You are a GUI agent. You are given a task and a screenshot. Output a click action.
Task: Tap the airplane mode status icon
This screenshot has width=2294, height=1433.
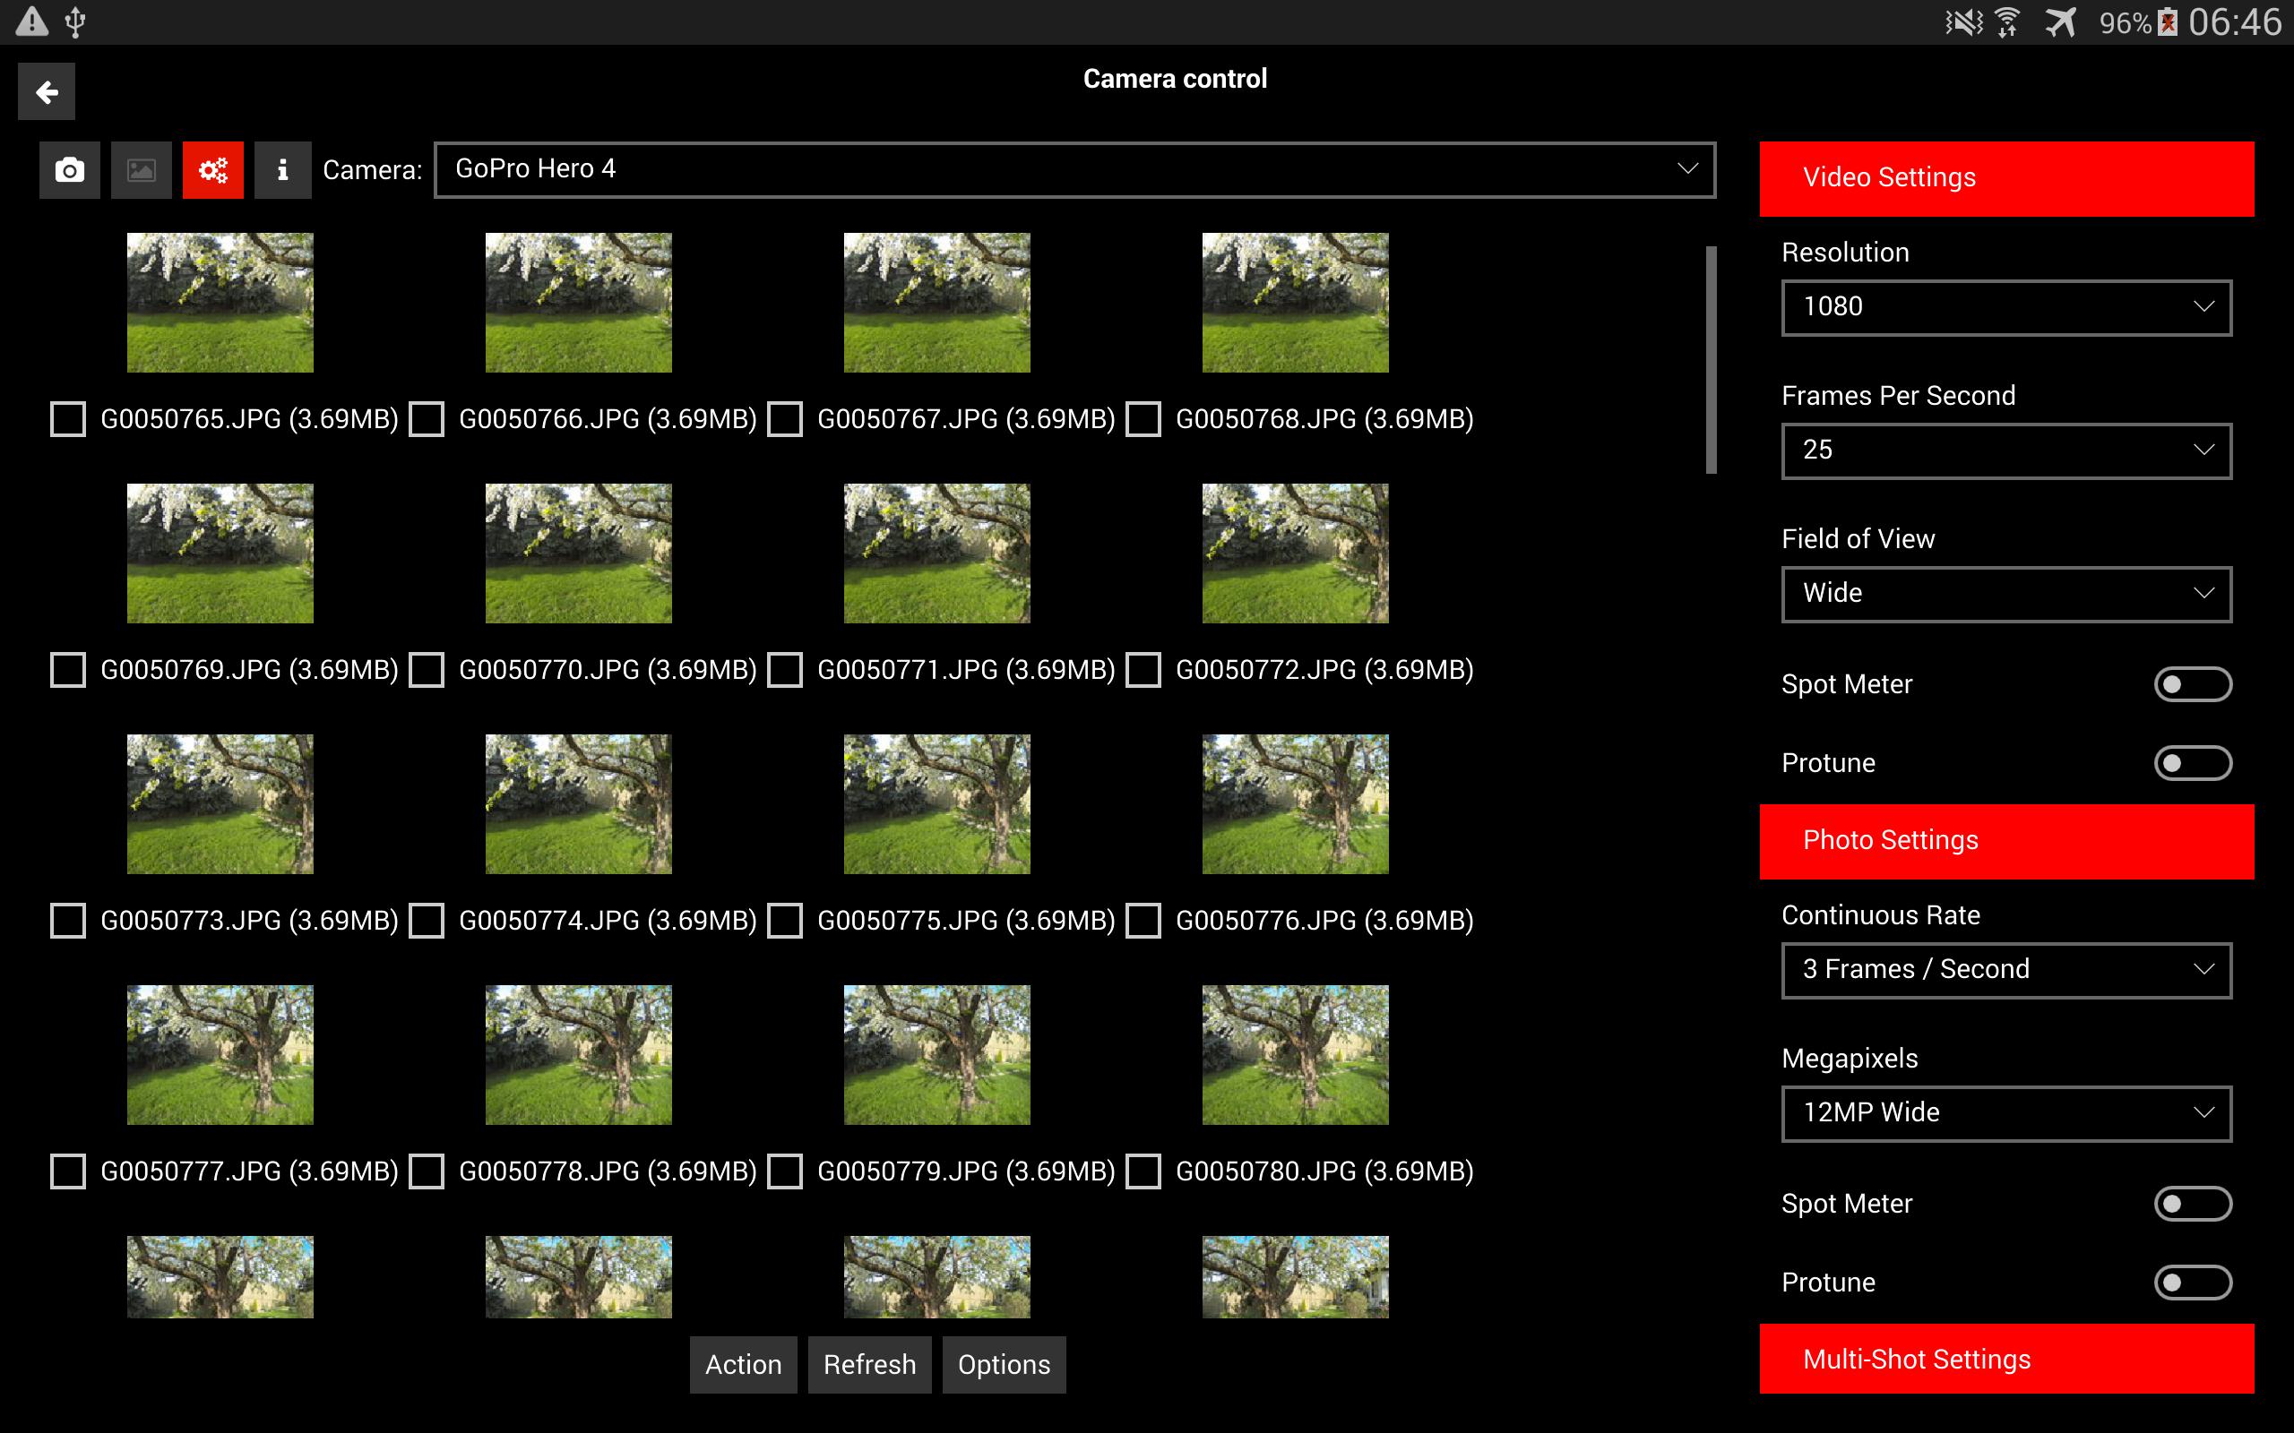(x=2059, y=21)
